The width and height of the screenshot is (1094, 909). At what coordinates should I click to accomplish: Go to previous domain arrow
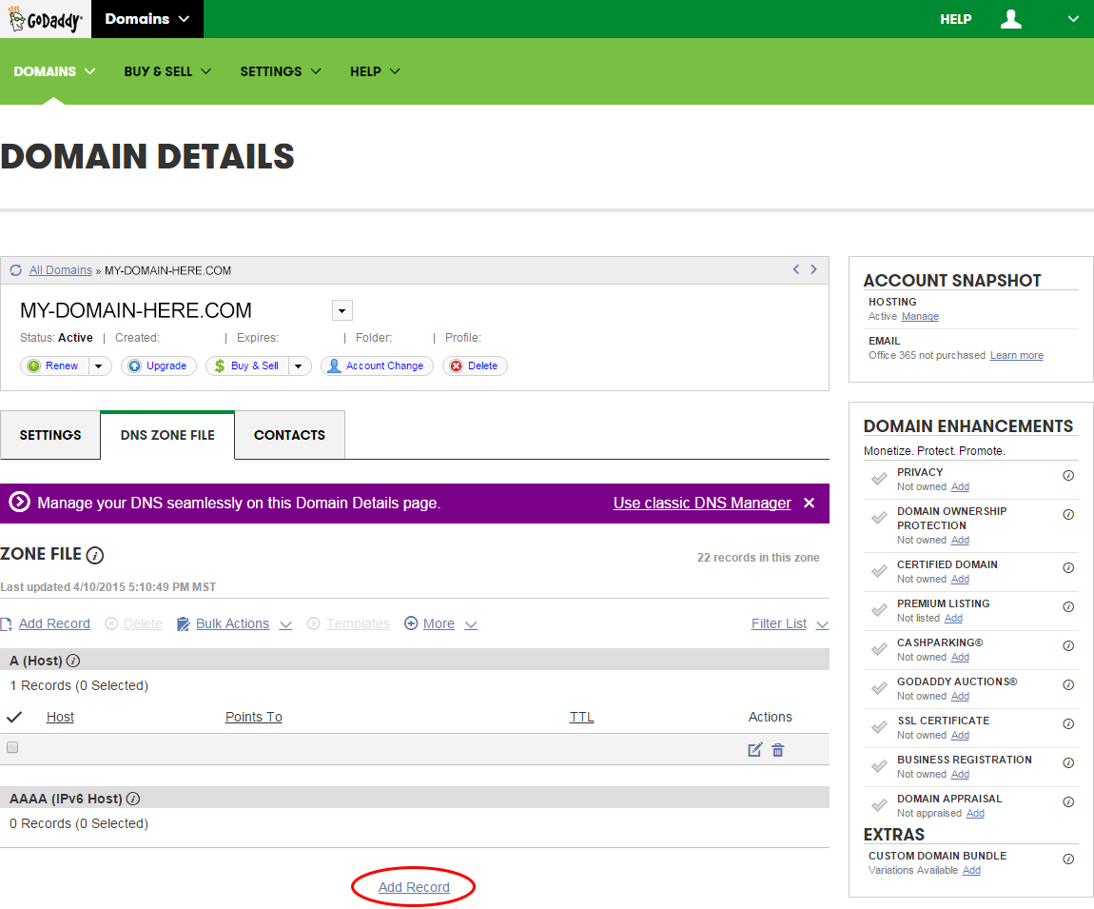795,268
